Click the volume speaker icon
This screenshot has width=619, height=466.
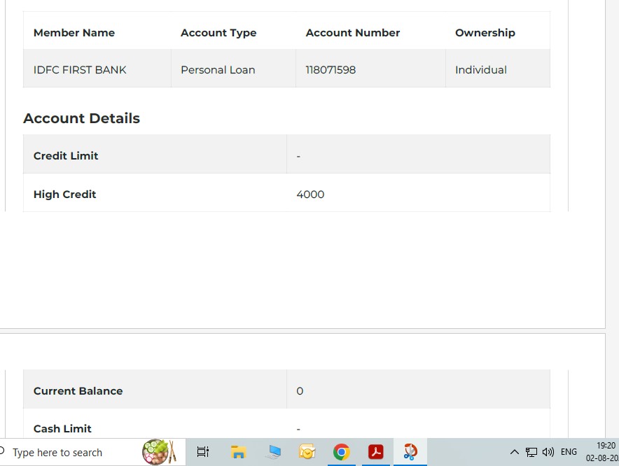click(x=548, y=452)
